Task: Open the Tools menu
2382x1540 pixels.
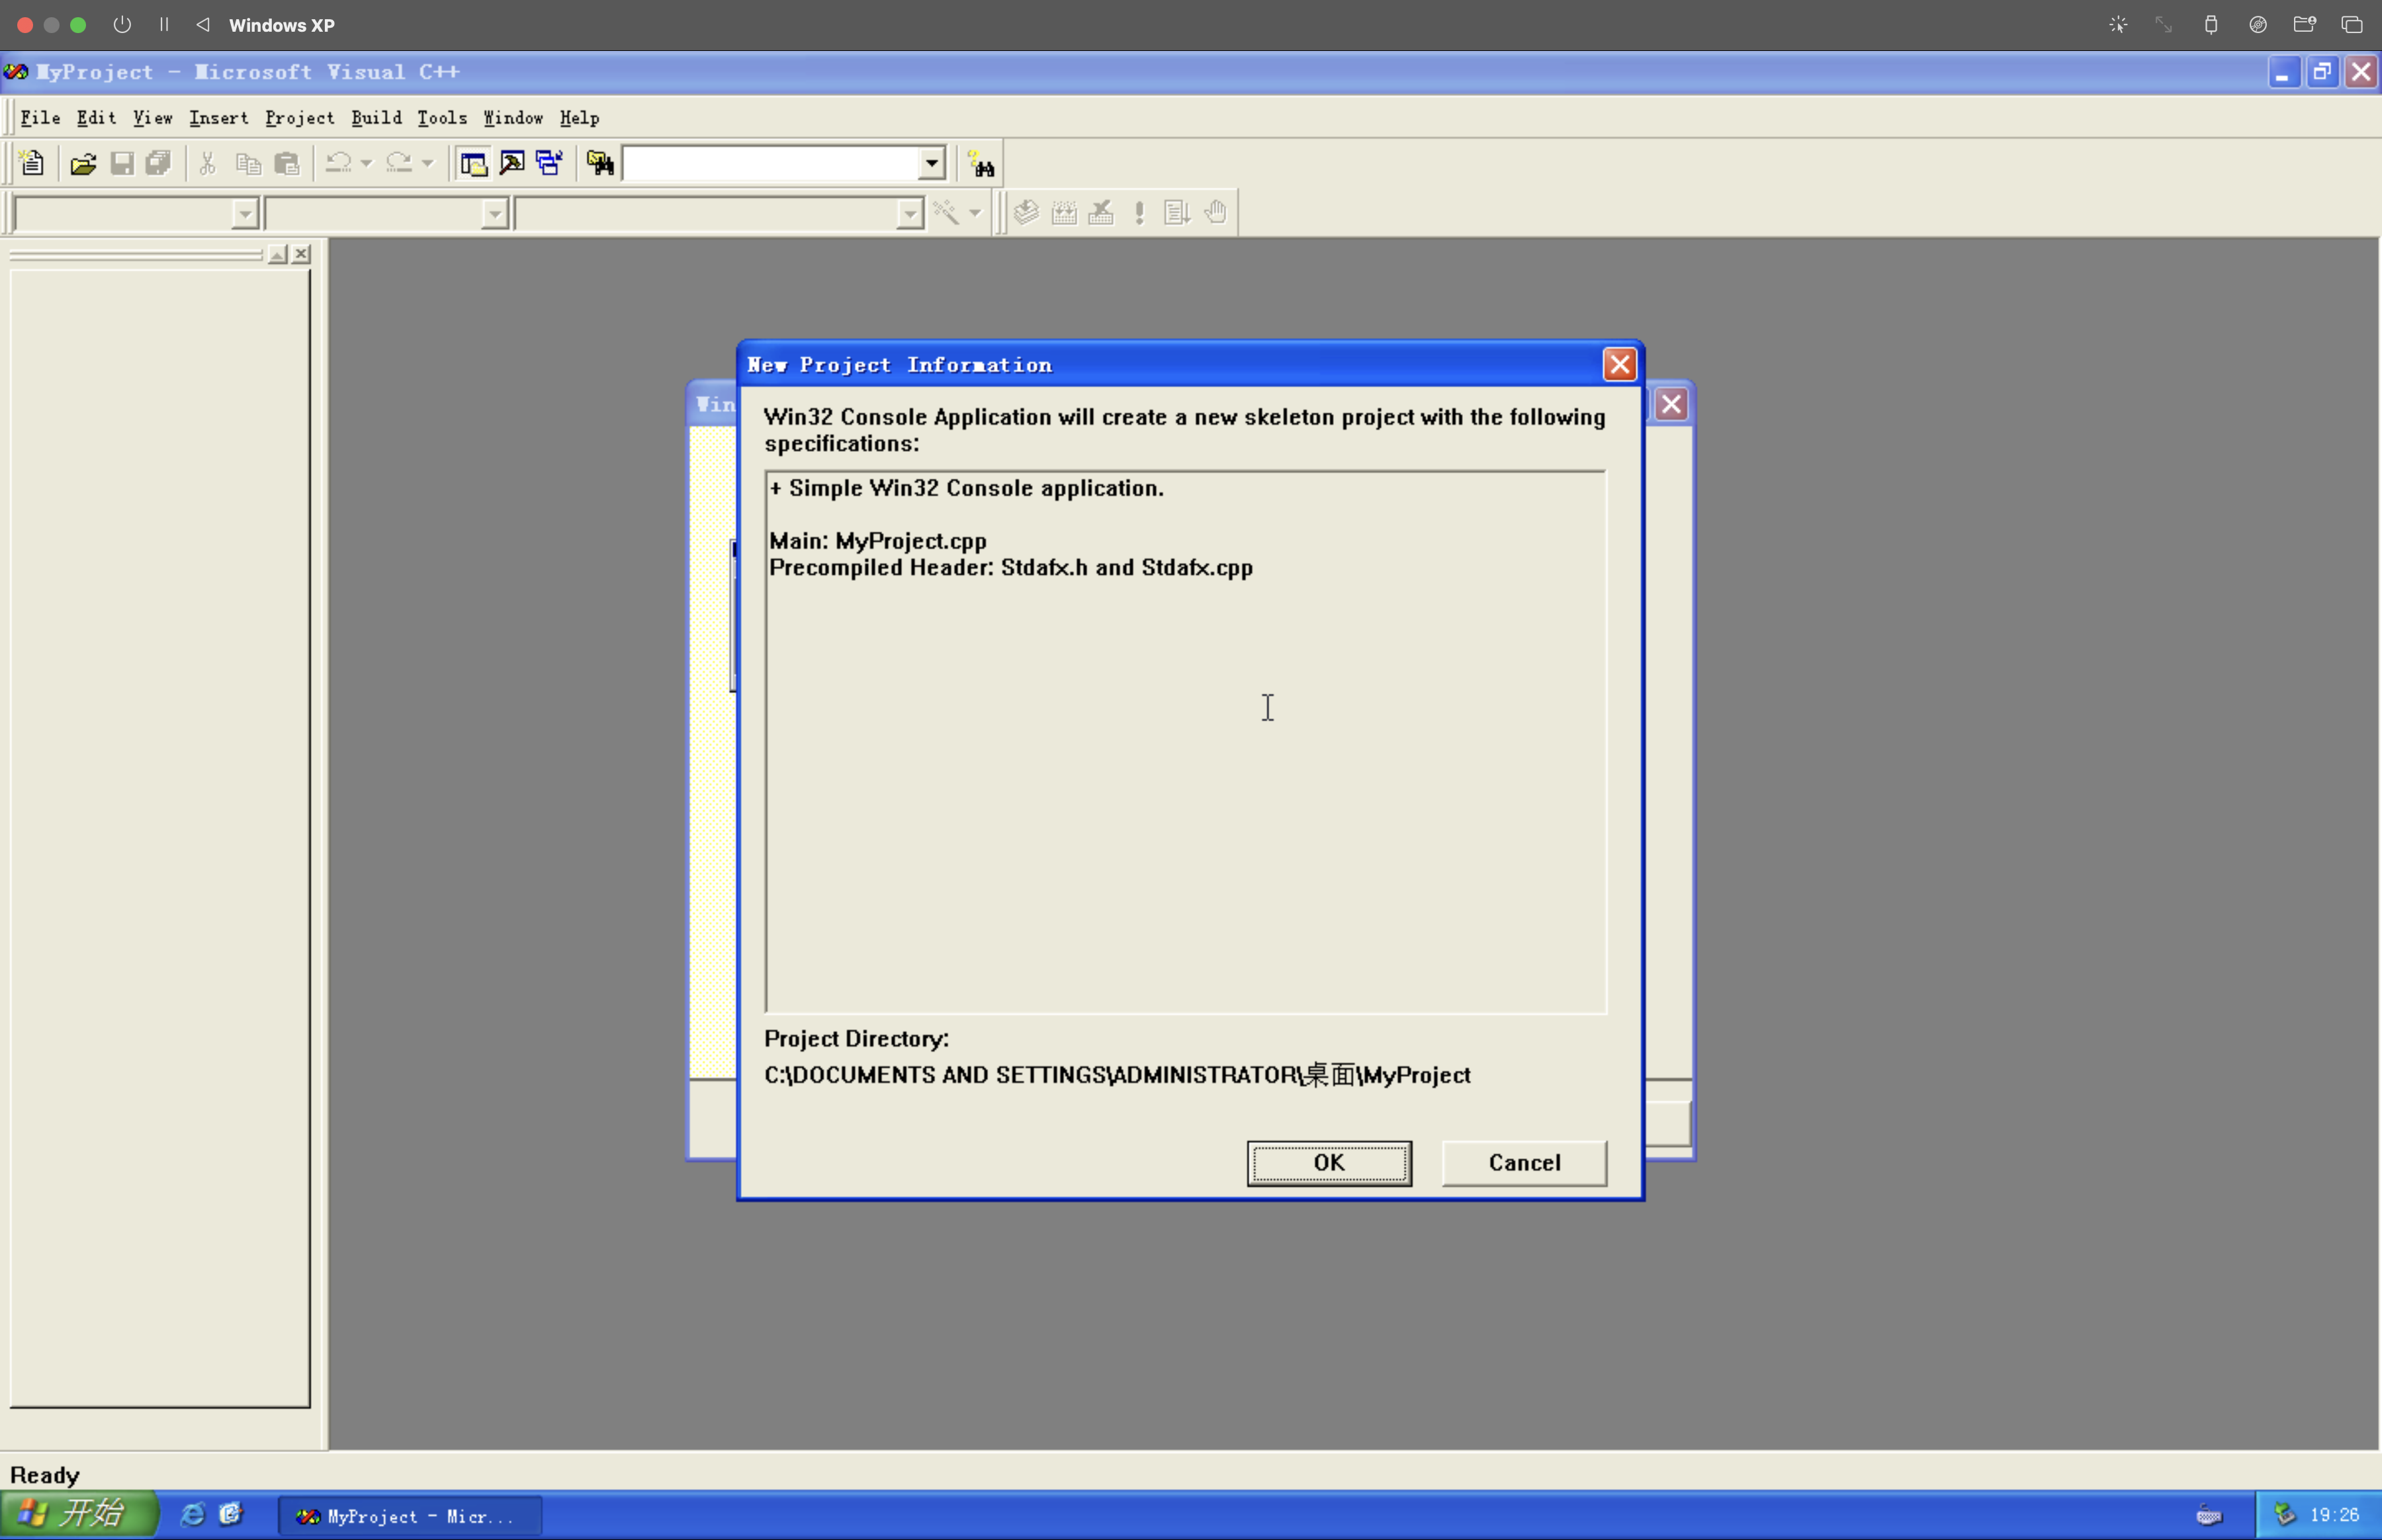Action: [442, 118]
